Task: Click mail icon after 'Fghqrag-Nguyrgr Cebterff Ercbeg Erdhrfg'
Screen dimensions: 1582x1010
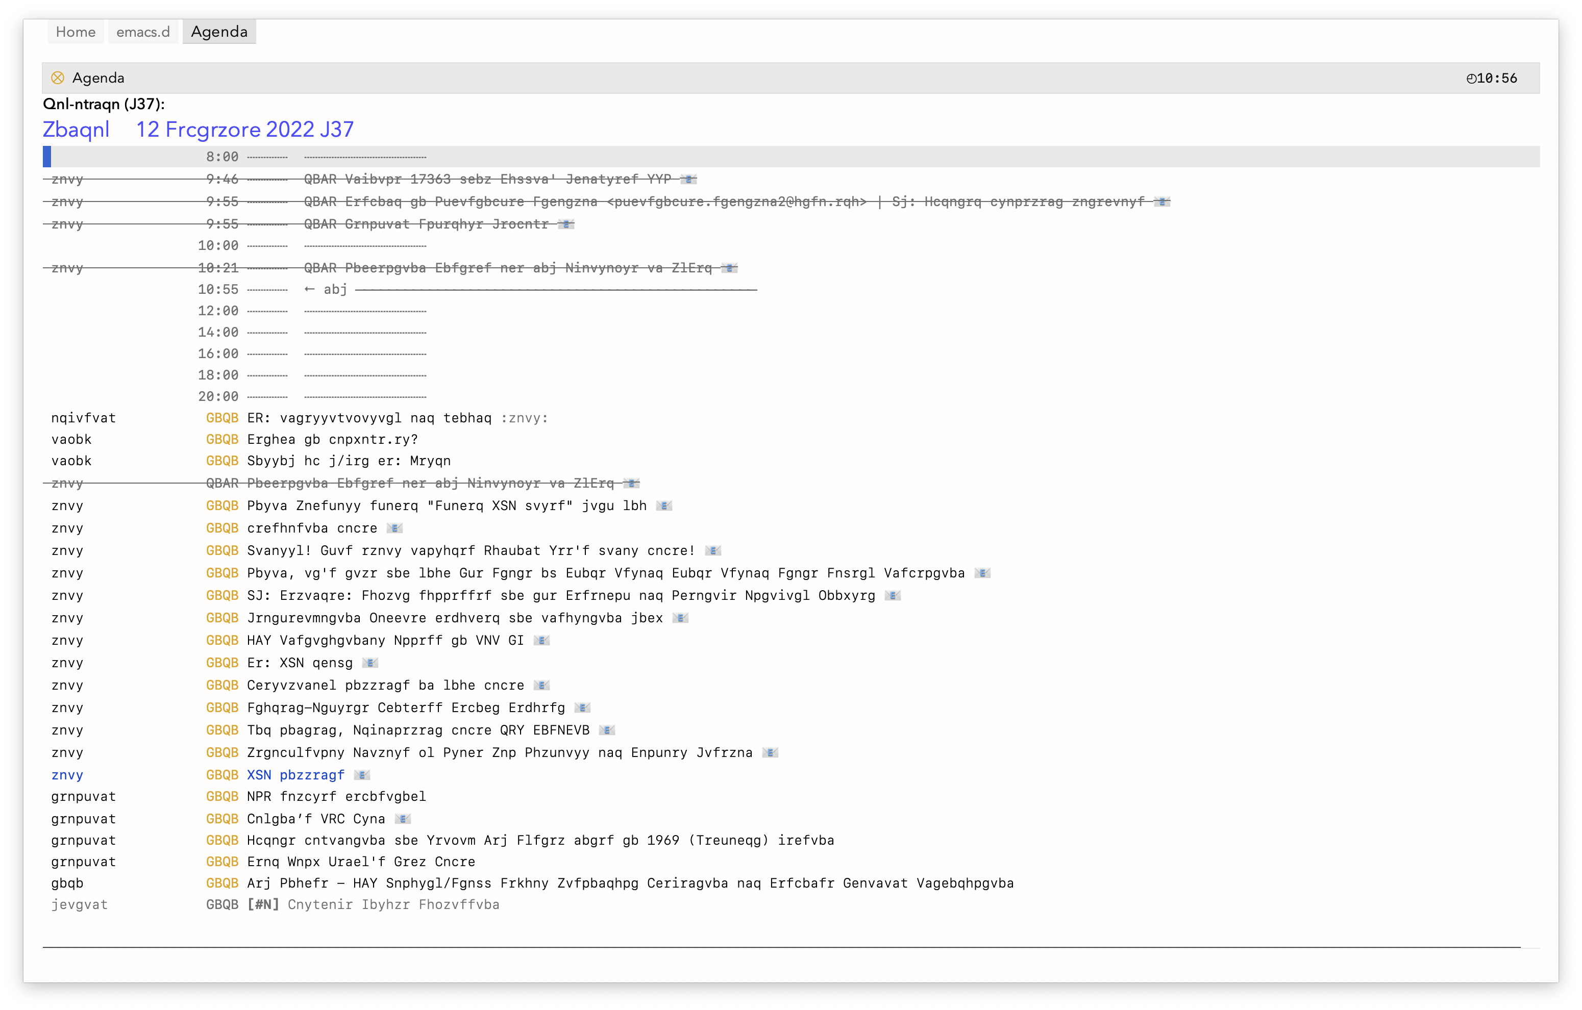Action: tap(583, 708)
